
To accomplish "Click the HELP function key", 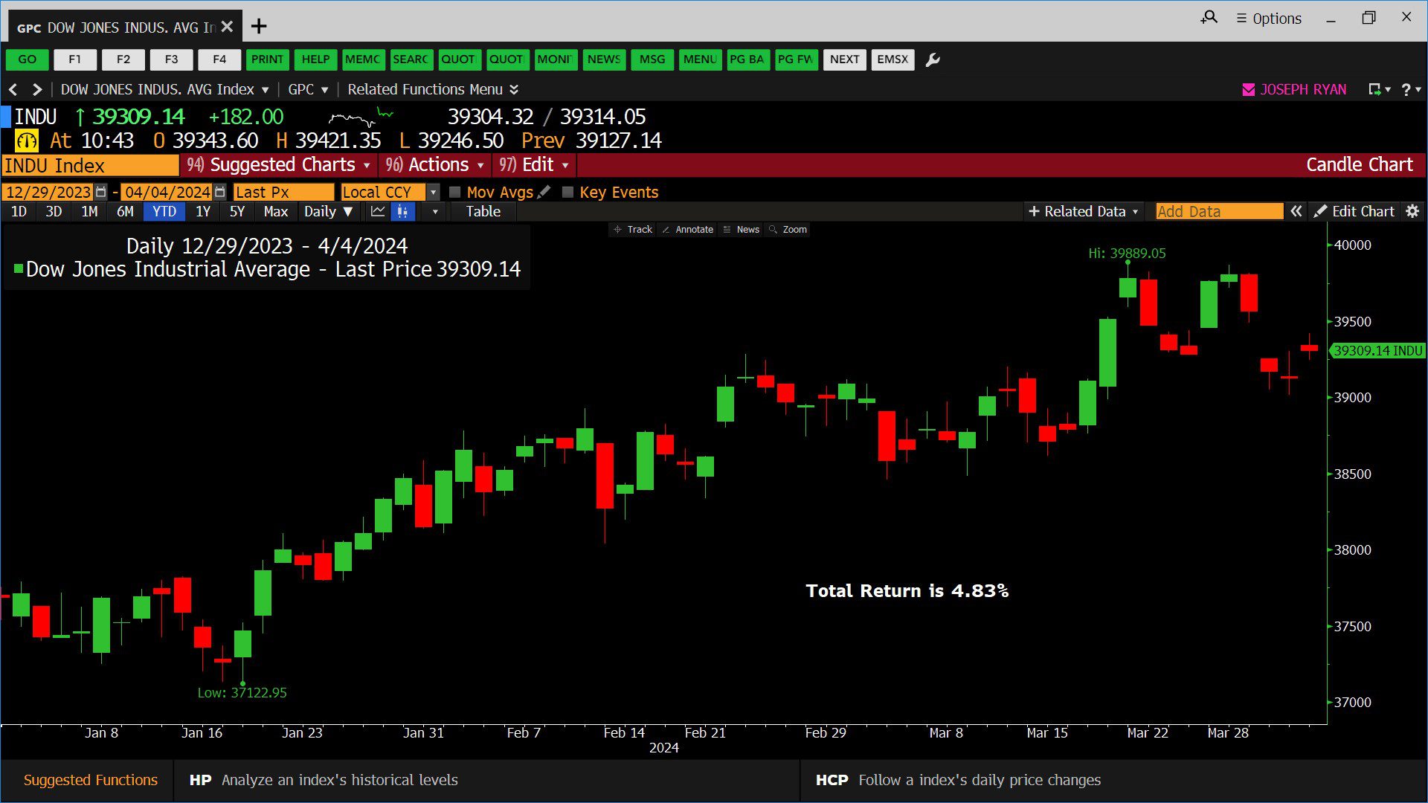I will (315, 59).
